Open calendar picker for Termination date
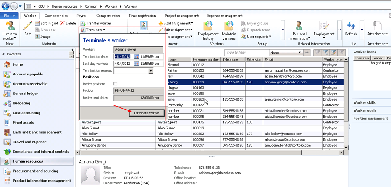 pyautogui.click(x=137, y=56)
